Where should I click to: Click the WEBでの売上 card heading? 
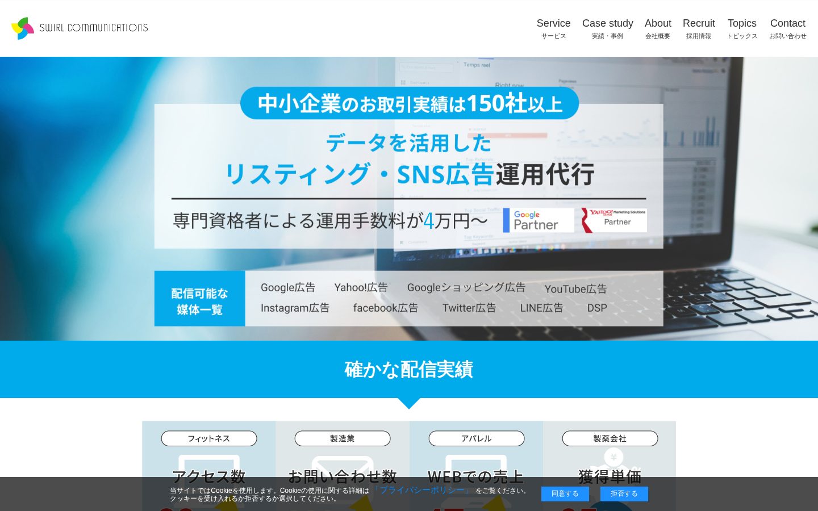(476, 476)
